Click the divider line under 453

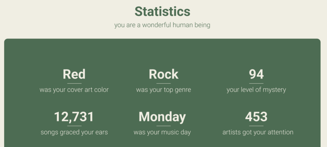point(256,126)
